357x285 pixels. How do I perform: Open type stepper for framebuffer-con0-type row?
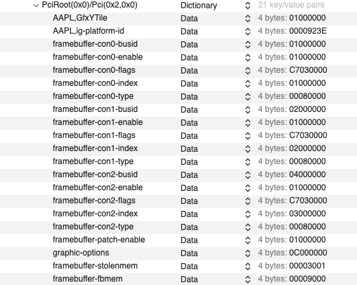(x=248, y=97)
